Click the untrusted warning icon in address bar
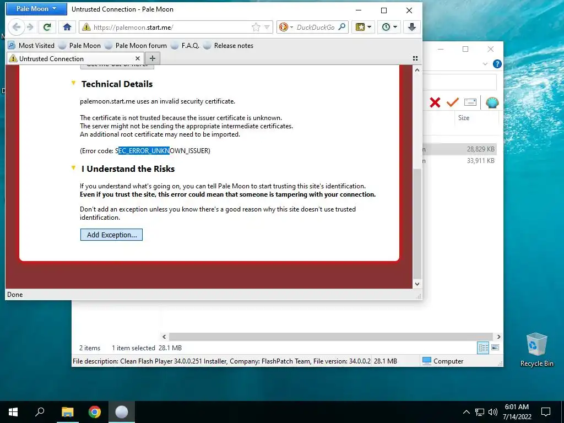This screenshot has height=423, width=564. [86, 27]
